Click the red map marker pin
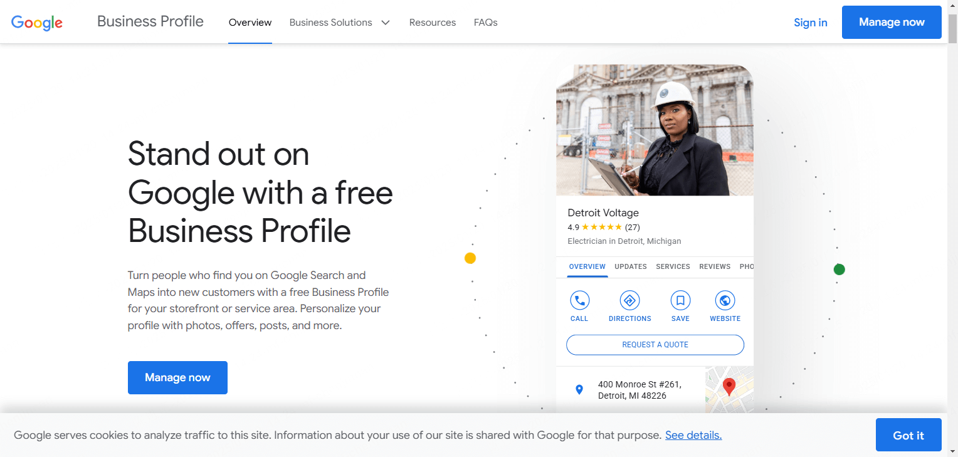Image resolution: width=958 pixels, height=457 pixels. (x=729, y=387)
